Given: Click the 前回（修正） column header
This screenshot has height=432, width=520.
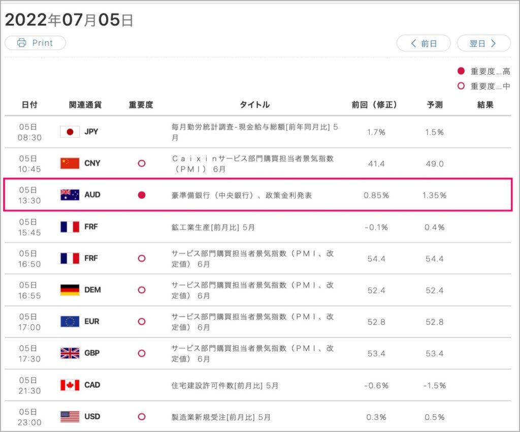Looking at the screenshot, I should [374, 105].
